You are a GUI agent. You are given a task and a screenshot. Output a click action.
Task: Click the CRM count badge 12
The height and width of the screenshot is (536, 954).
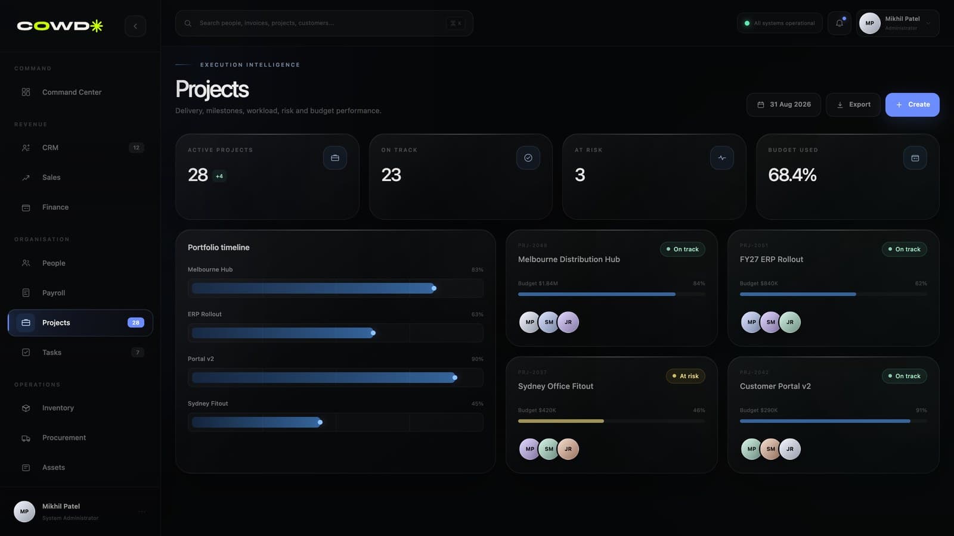point(137,148)
